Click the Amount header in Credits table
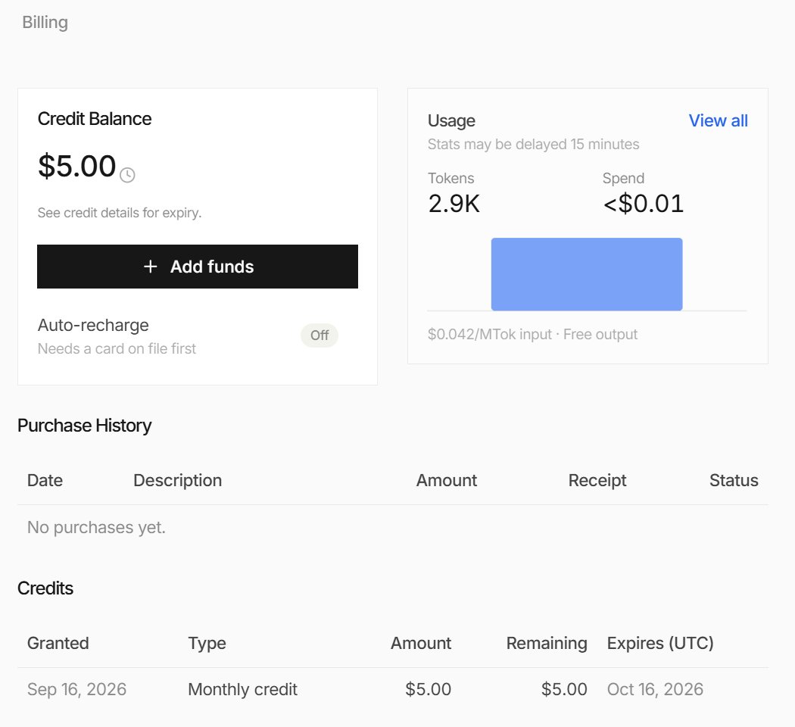Viewport: 795px width, 727px height. [421, 643]
